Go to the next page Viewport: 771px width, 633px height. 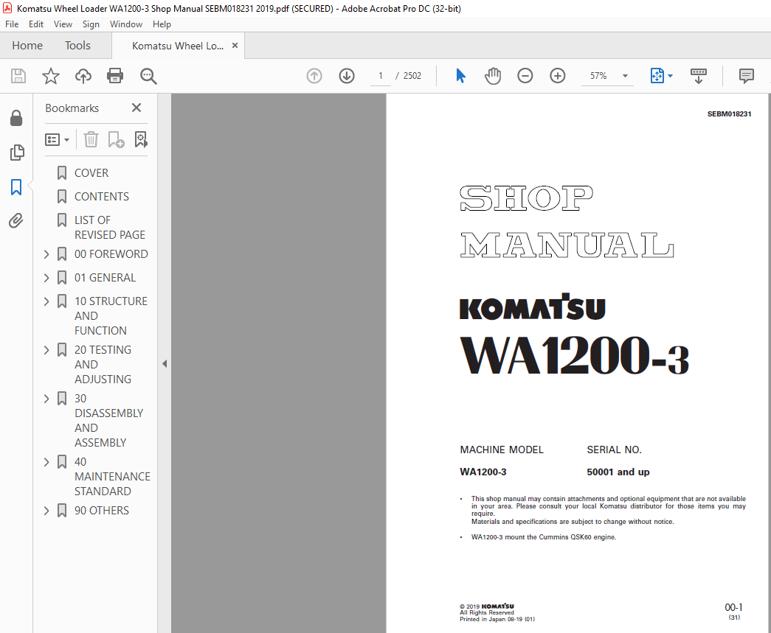[347, 76]
